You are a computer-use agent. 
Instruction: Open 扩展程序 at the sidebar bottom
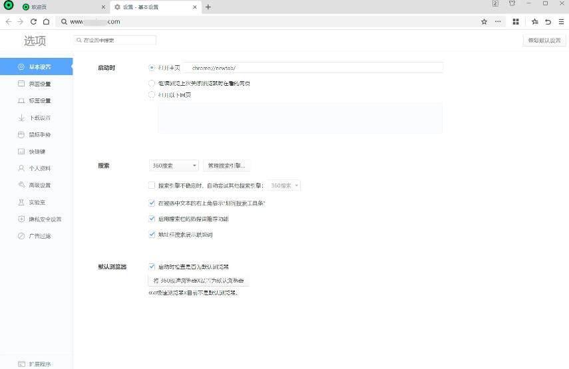[x=37, y=364]
